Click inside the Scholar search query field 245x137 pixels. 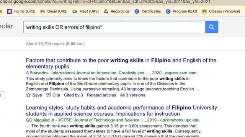tap(114, 27)
